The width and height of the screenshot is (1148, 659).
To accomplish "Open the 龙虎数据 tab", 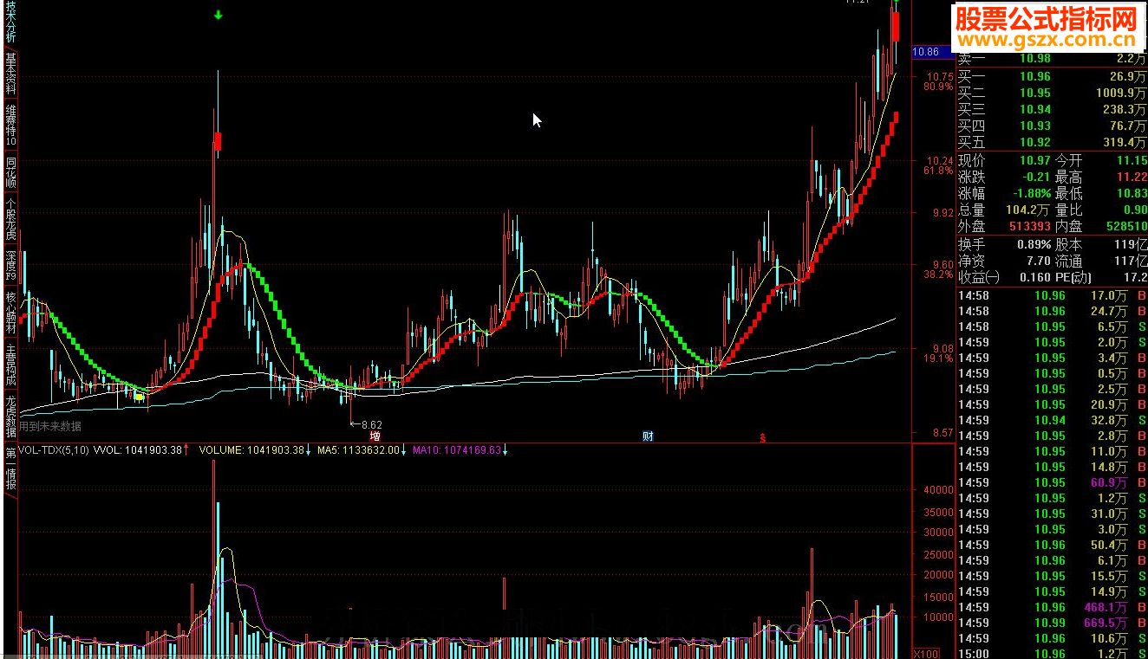I will 10,417.
